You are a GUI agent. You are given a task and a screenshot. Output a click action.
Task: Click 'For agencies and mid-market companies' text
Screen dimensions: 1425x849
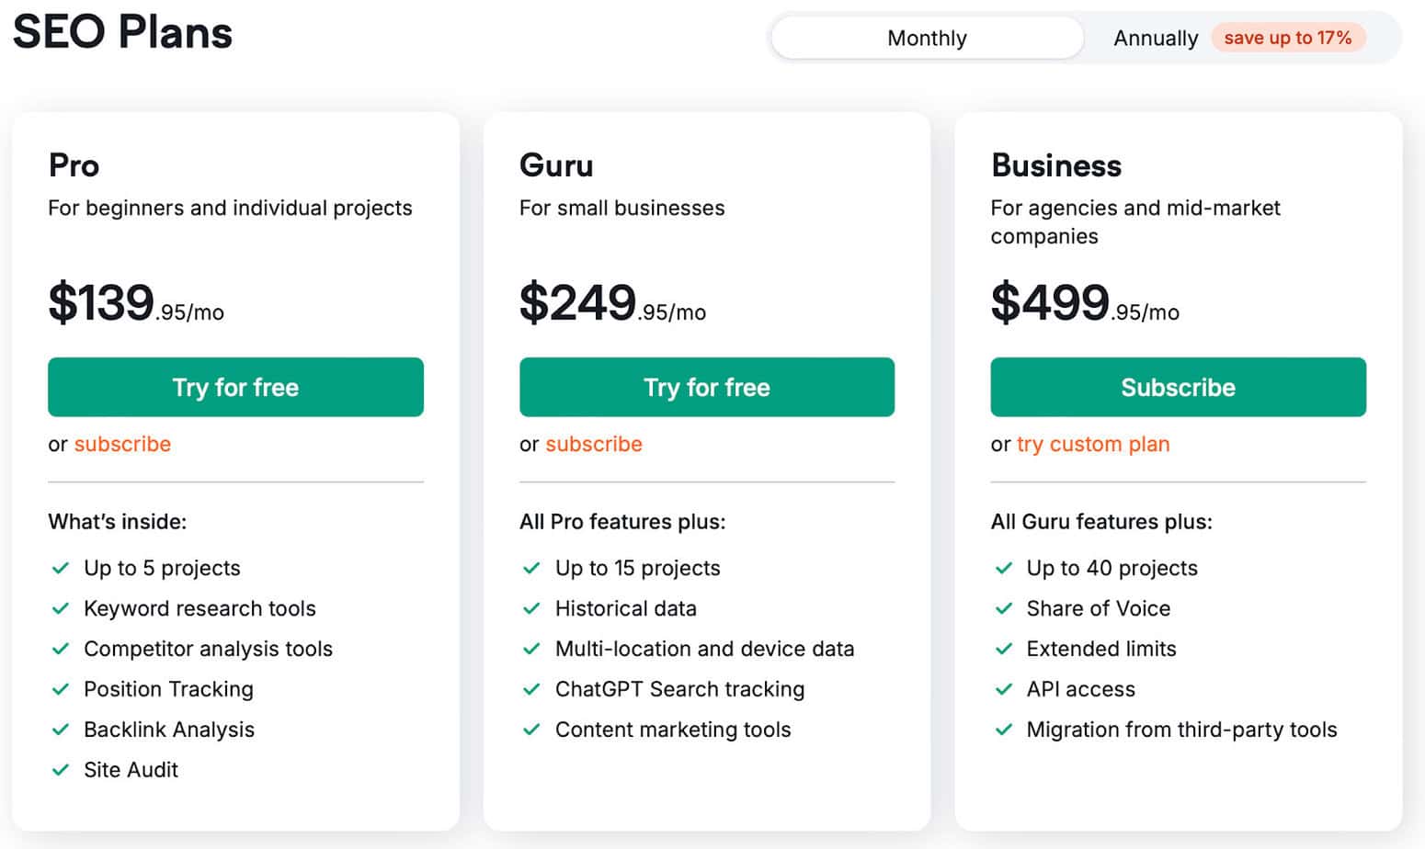[x=1135, y=221]
